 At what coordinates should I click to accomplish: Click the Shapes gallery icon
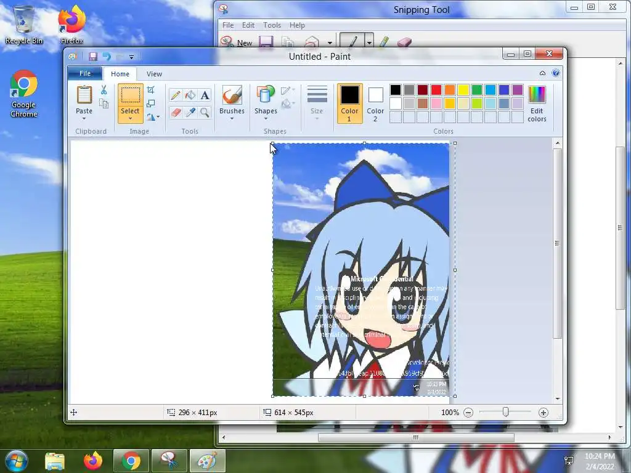266,95
